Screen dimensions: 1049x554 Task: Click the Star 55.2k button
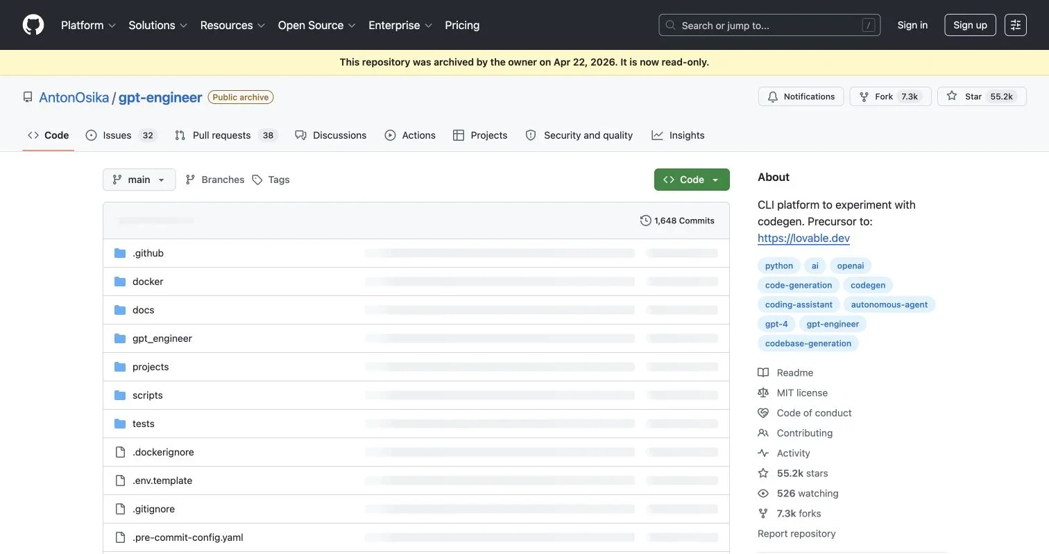982,96
